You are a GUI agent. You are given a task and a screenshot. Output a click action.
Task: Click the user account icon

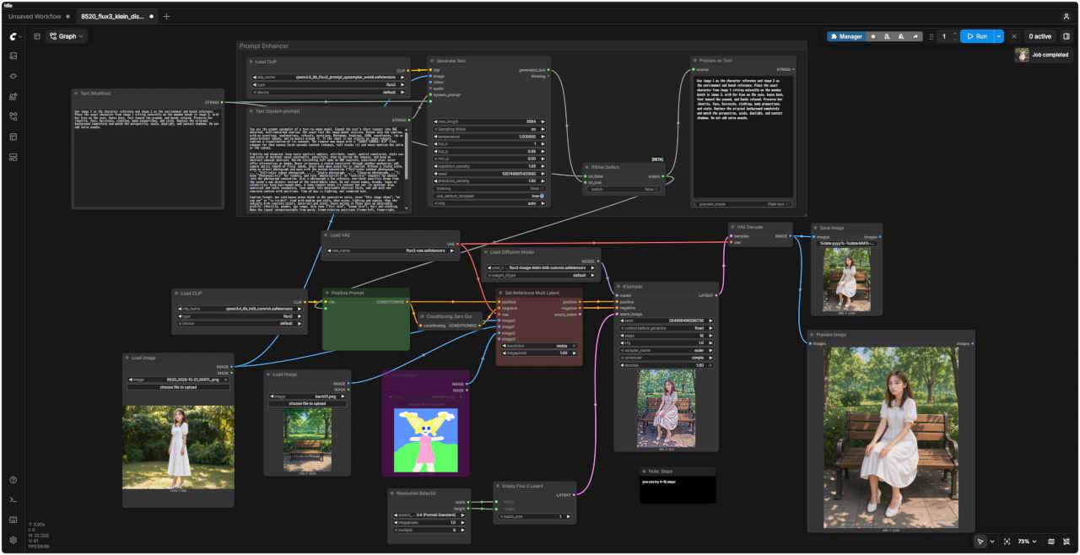pyautogui.click(x=1066, y=16)
